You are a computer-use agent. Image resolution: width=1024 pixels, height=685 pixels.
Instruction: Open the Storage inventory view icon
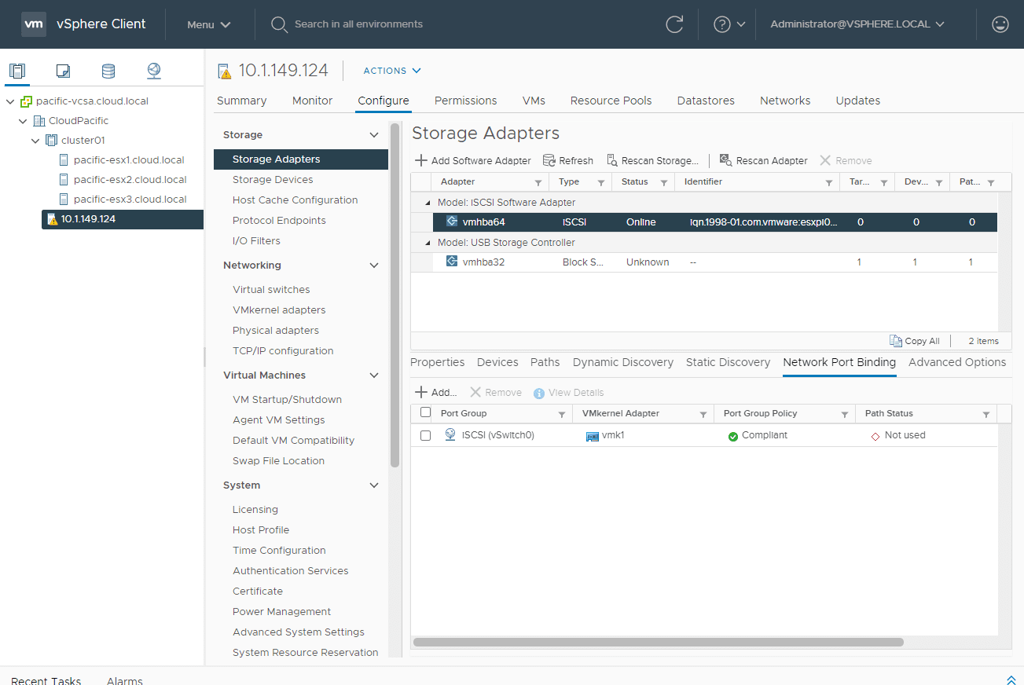[108, 71]
